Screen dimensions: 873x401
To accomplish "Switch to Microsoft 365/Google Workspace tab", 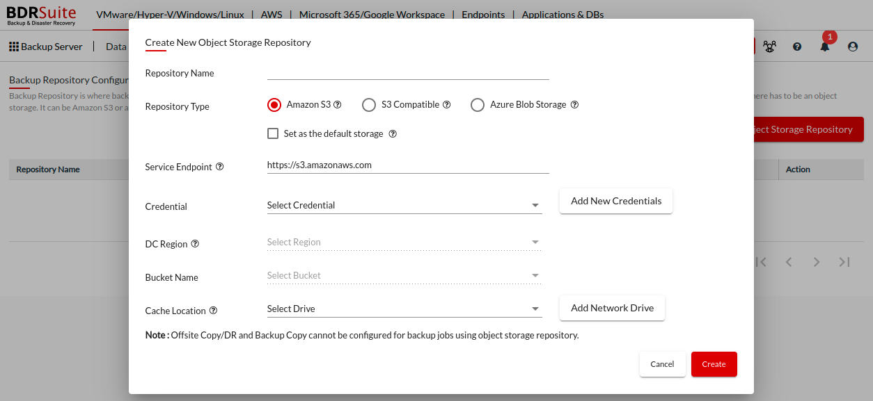I will pyautogui.click(x=372, y=15).
